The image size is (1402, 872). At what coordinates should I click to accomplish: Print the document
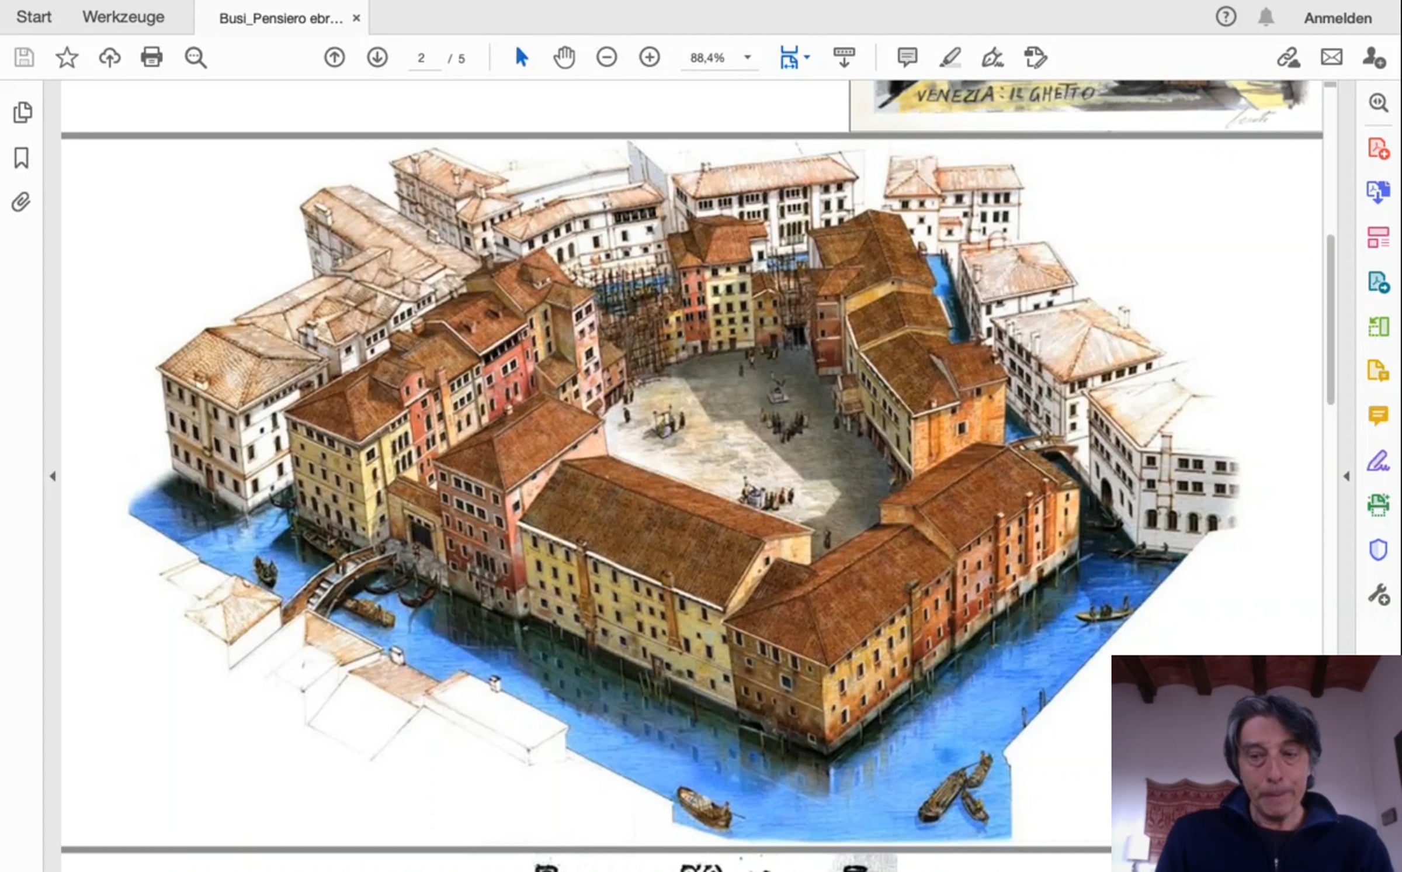pos(152,58)
